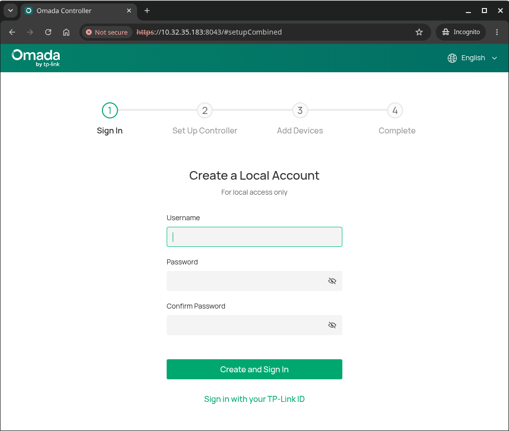This screenshot has width=509, height=431.
Task: Select the Add Devices step label
Action: [300, 130]
